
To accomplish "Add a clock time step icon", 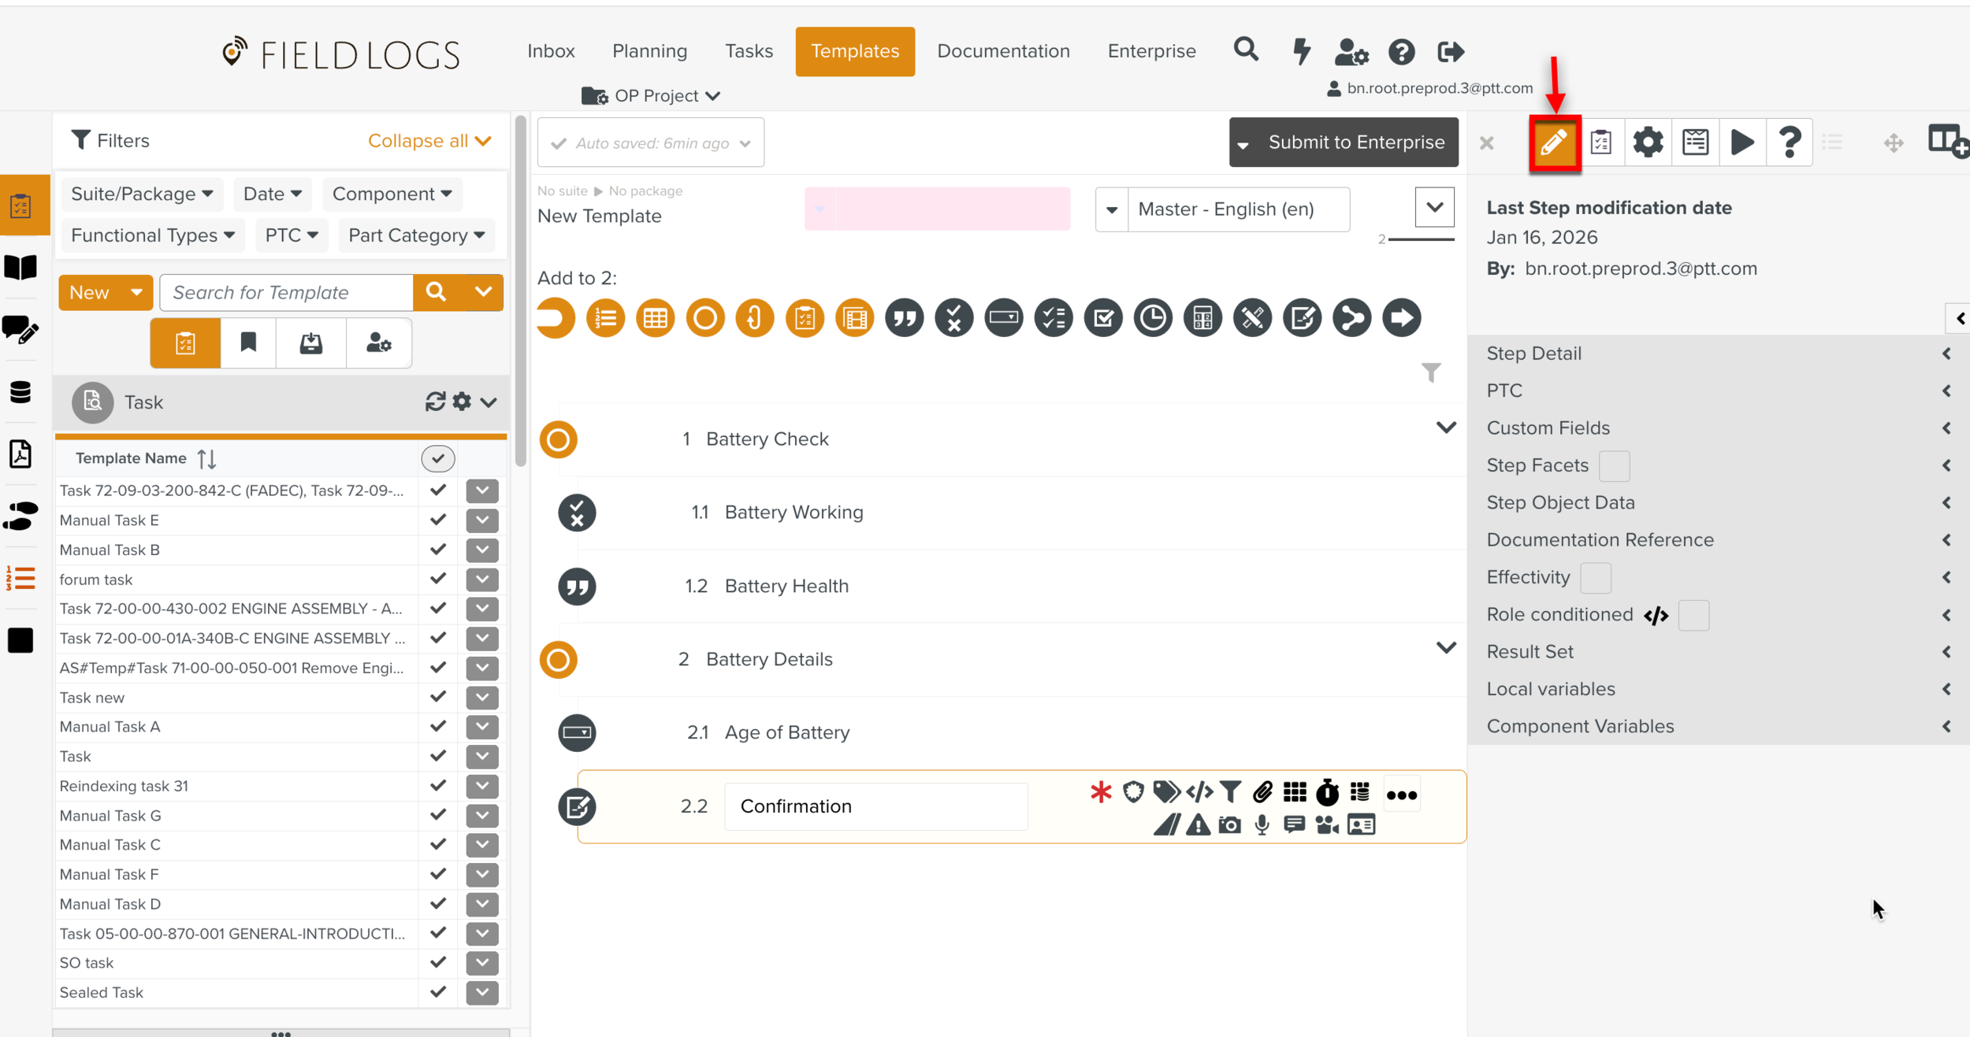I will [x=1152, y=318].
